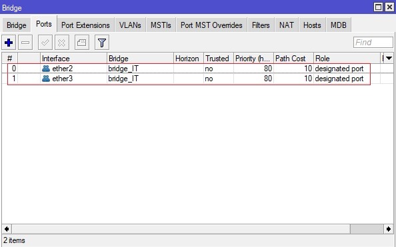Image resolution: width=396 pixels, height=247 pixels.
Task: Open the funnel Filter tool
Action: click(x=102, y=43)
